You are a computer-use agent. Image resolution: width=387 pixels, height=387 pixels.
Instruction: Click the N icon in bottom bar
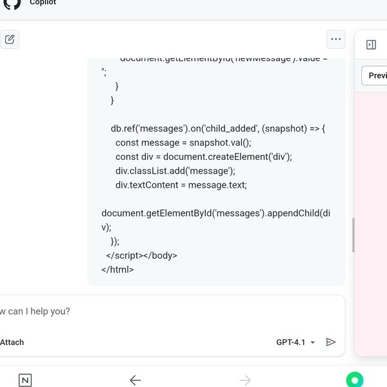[25, 380]
